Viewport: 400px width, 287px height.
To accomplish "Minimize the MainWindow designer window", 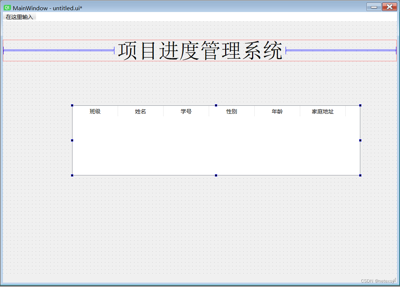I will coord(373,6).
